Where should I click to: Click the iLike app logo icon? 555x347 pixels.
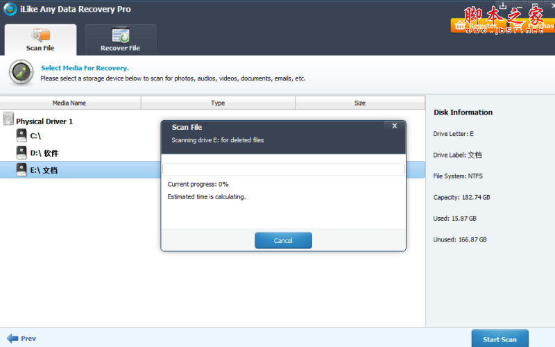[10, 9]
